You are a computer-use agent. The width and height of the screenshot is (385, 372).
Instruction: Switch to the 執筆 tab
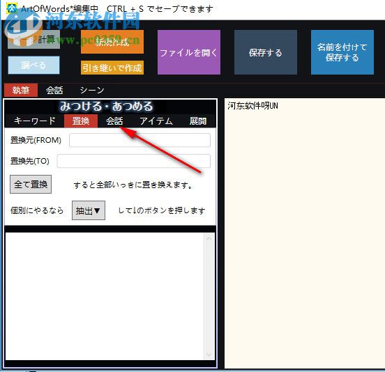pos(21,90)
